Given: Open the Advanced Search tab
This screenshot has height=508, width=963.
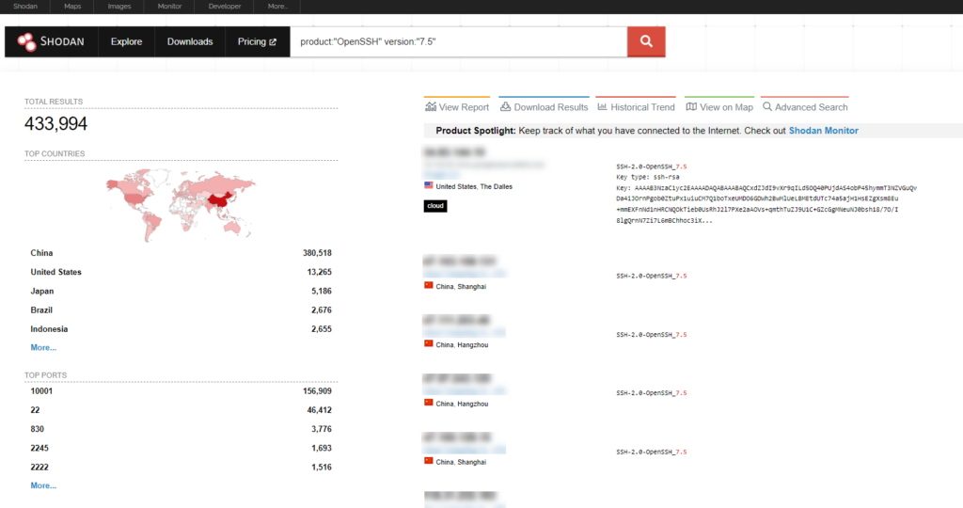Looking at the screenshot, I should 805,107.
